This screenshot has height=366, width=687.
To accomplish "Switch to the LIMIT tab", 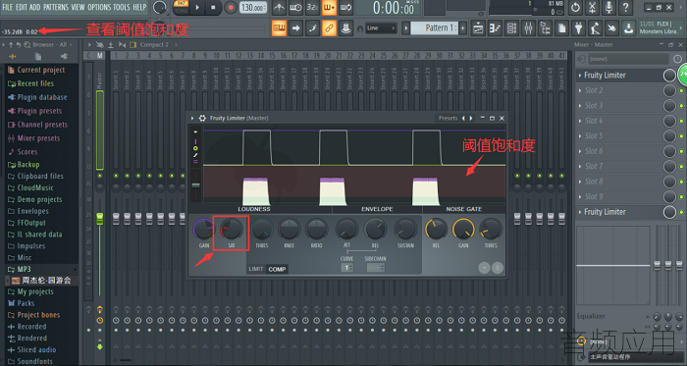I will 256,269.
